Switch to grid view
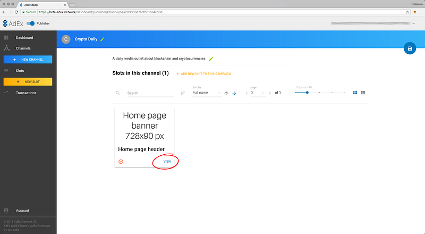 pos(355,93)
